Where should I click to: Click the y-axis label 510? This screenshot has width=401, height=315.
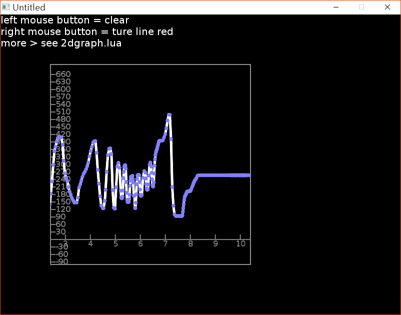click(x=63, y=111)
